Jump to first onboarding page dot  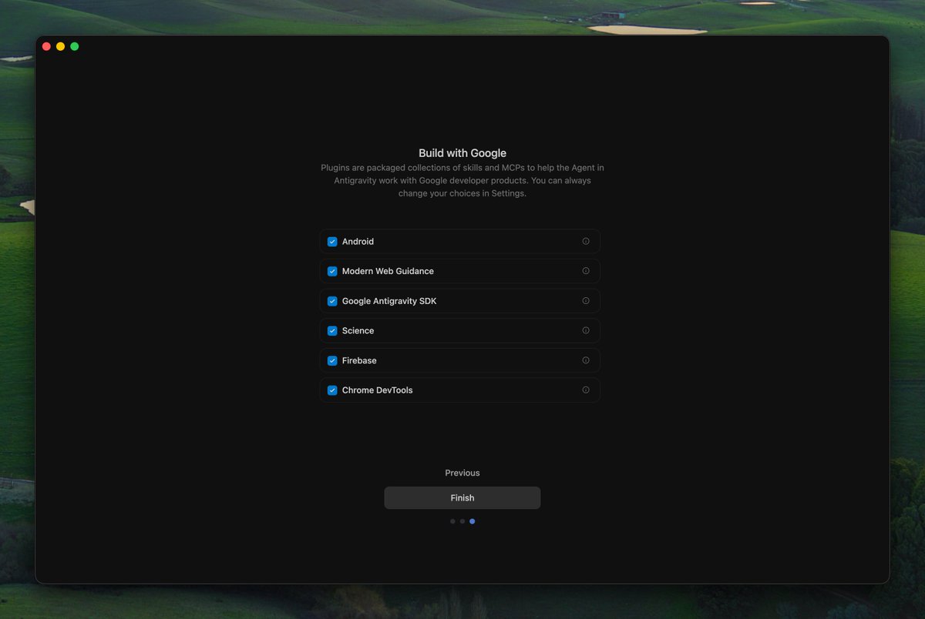click(x=452, y=521)
